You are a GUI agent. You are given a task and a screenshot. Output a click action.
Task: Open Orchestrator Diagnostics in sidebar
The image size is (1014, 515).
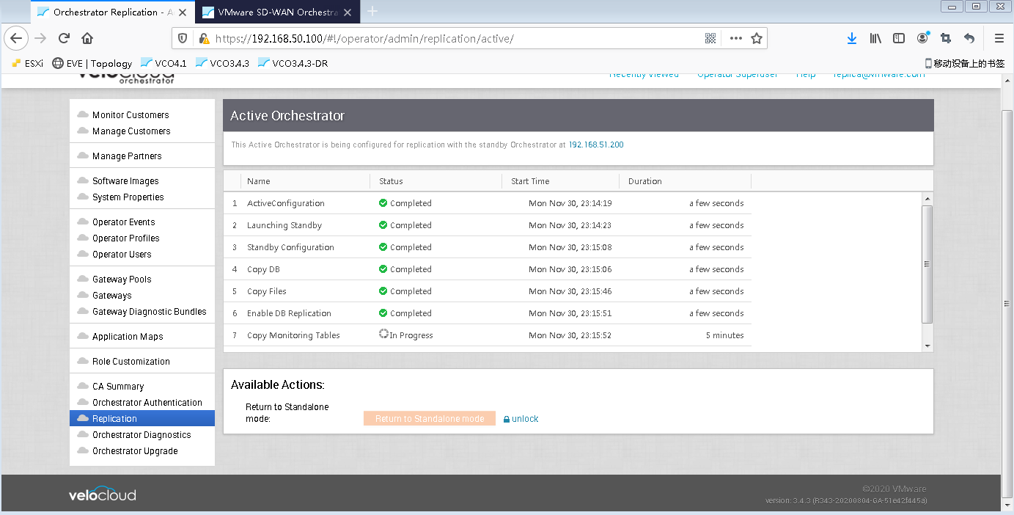142,435
